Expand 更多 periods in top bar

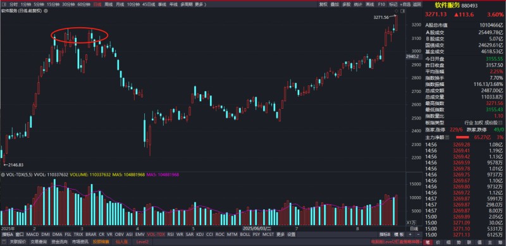point(200,4)
